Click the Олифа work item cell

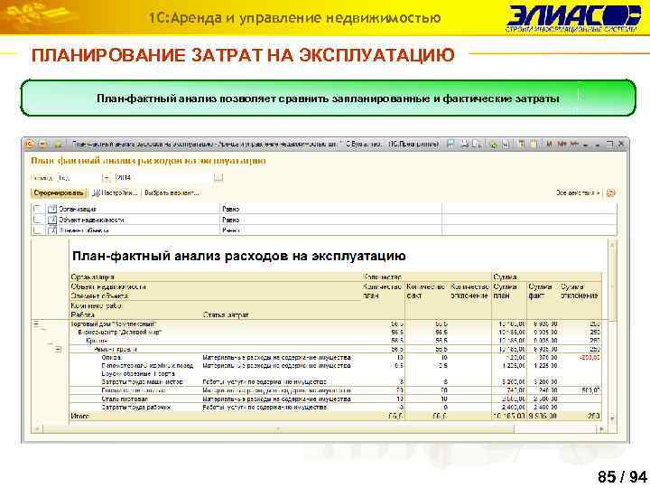click(x=112, y=357)
